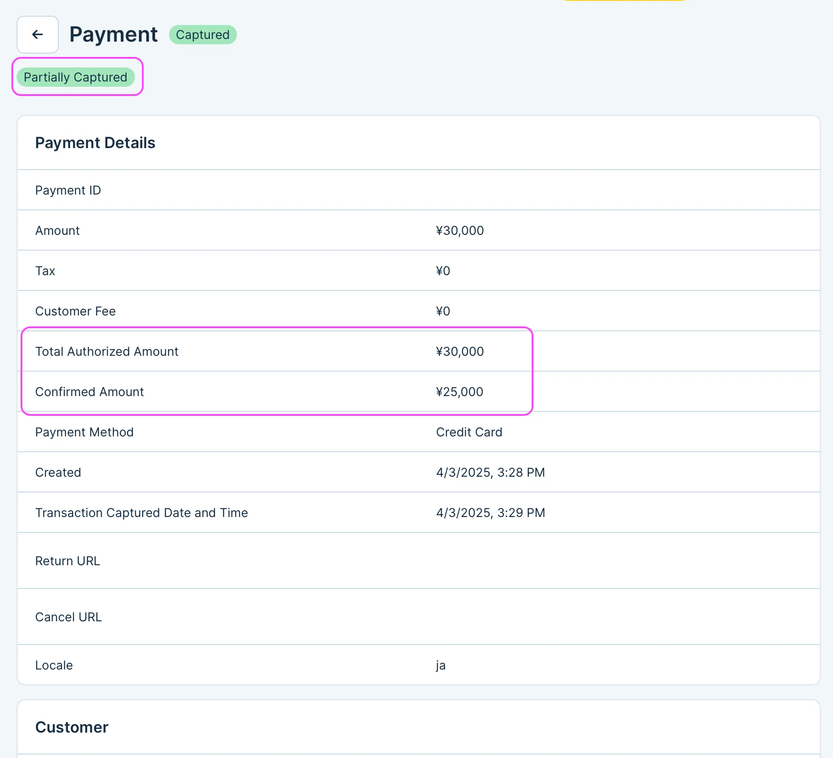Click the Credit Card payment method value
The image size is (833, 758).
click(x=469, y=432)
